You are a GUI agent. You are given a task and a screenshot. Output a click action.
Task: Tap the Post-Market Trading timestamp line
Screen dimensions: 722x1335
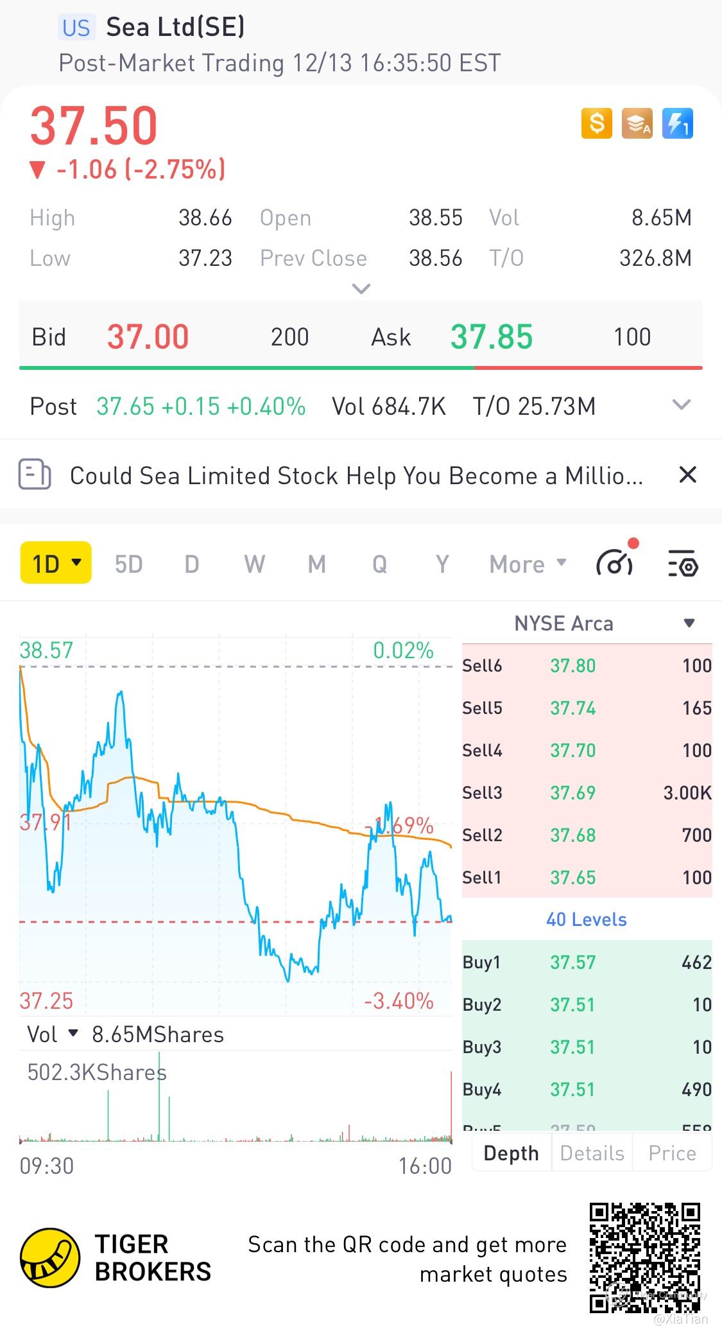[279, 63]
